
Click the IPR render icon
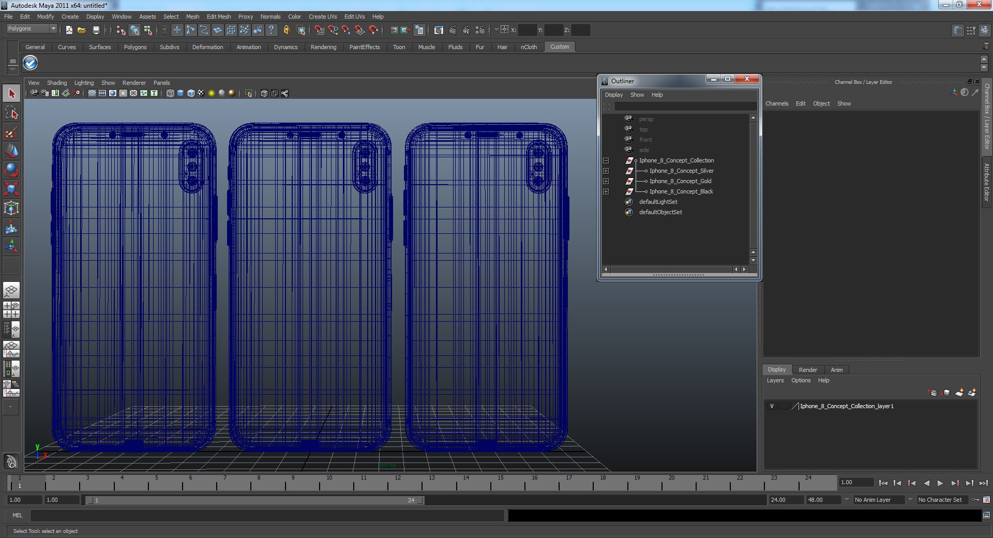[467, 30]
